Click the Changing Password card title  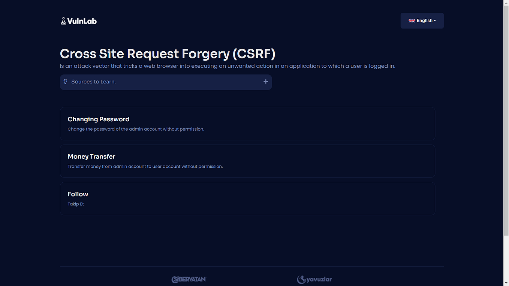[99, 119]
